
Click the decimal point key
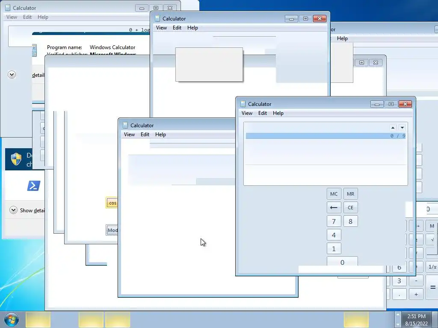(399, 295)
